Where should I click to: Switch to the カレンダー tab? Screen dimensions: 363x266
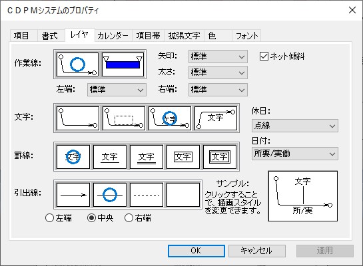click(x=113, y=36)
